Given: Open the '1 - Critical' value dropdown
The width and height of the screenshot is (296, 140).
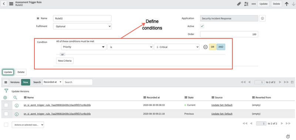Looking at the screenshot, I should click(177, 47).
